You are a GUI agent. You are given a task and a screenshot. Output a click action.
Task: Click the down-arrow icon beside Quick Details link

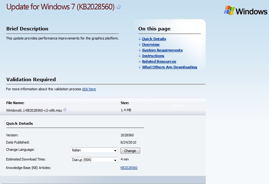click(x=140, y=39)
